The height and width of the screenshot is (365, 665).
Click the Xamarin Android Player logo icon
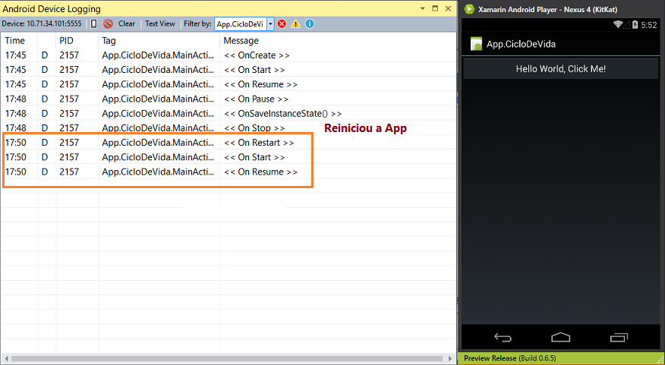(x=468, y=9)
